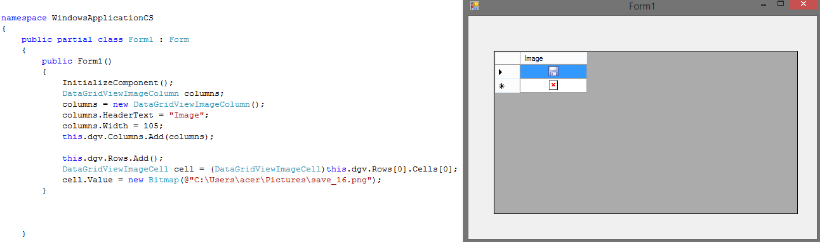Click 'columns = new DataGridViewImageColumn();' line

(162, 104)
